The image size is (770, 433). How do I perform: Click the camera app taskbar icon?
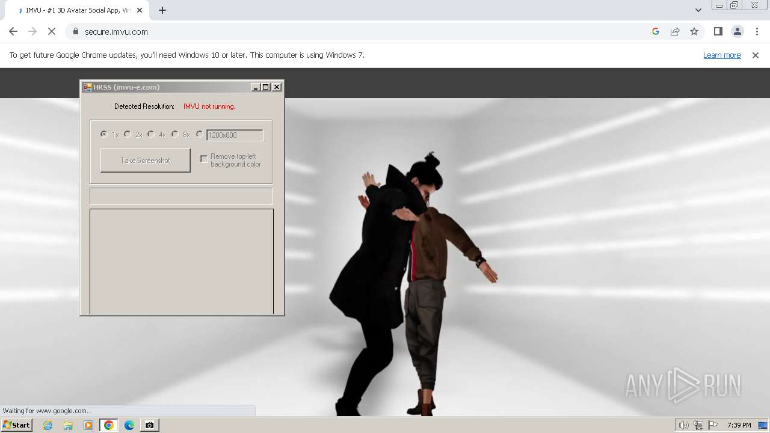[150, 425]
